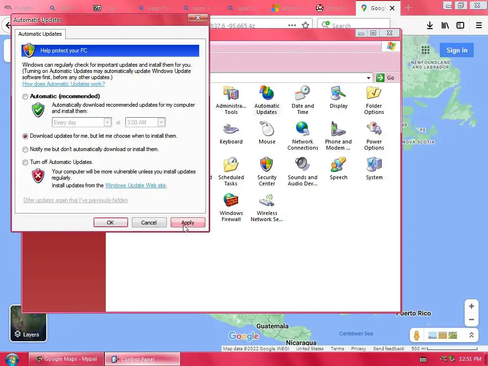
Task: Click the Google apps grid icon
Action: [x=425, y=50]
